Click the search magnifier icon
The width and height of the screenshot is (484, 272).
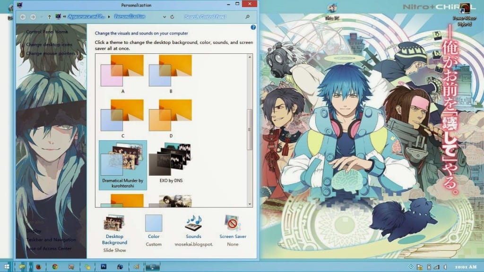coord(248,17)
